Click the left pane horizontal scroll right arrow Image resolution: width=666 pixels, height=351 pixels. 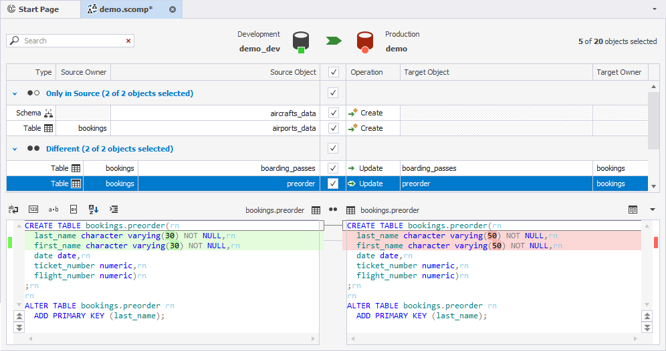pos(313,339)
